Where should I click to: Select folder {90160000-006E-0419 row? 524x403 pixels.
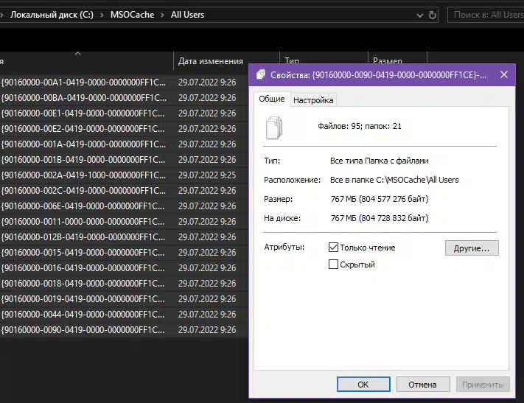coord(124,206)
